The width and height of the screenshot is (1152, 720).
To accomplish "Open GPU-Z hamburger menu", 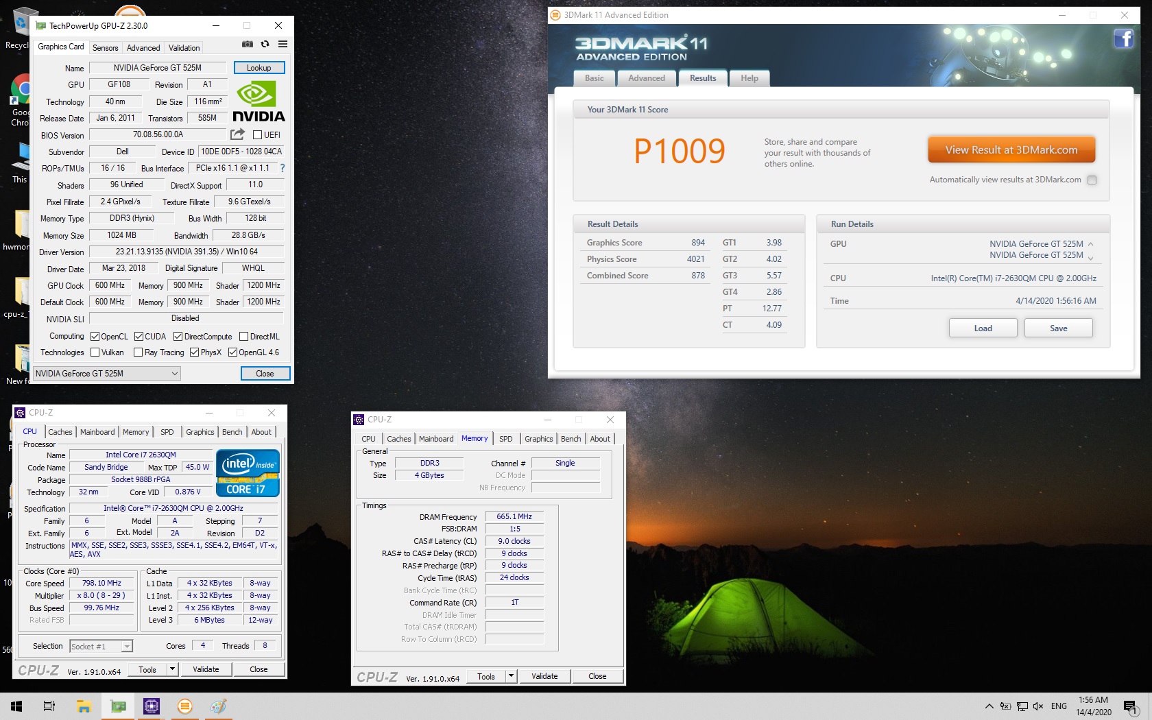I will tap(283, 44).
